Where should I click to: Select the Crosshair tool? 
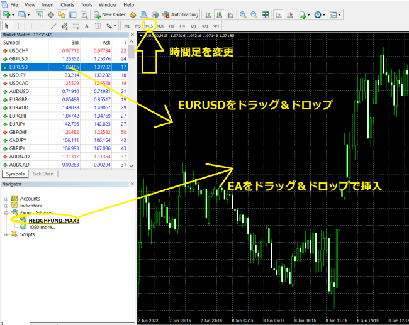tap(18, 26)
